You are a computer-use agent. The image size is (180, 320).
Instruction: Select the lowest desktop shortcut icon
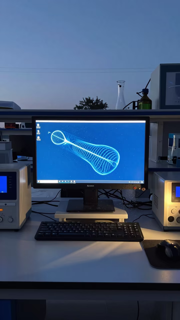point(38,138)
